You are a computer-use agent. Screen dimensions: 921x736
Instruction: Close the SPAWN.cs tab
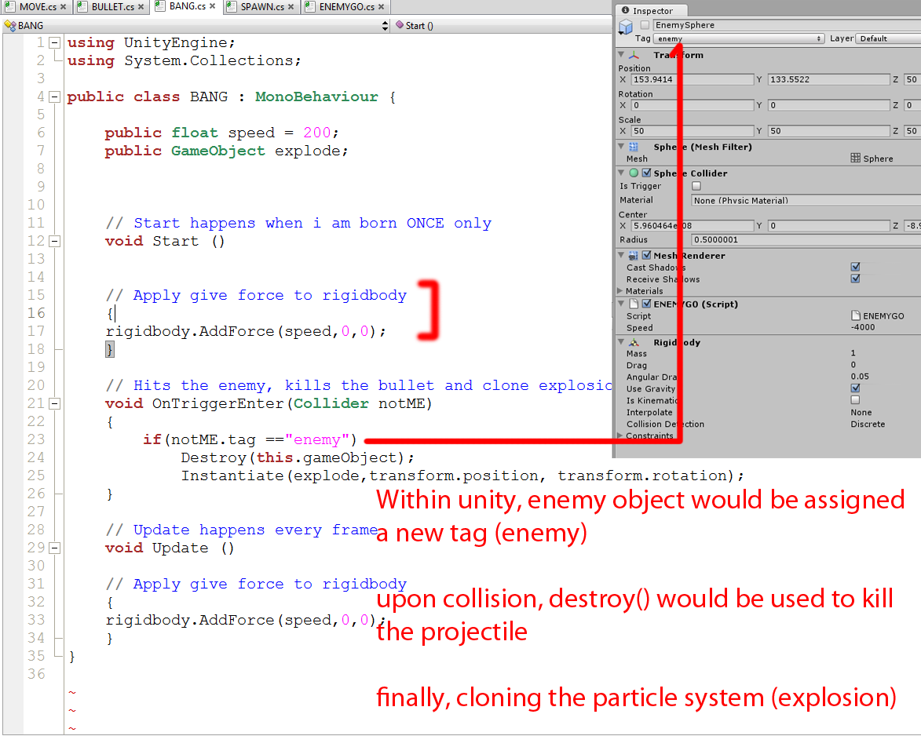point(291,7)
